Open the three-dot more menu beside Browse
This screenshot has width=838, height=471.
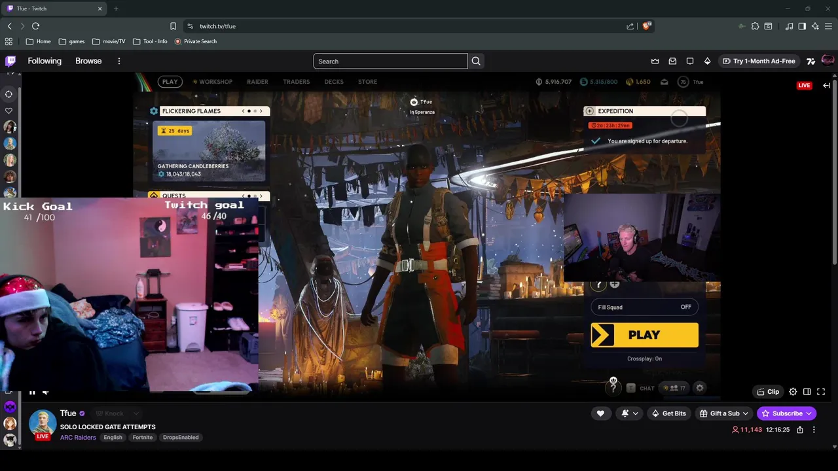click(x=118, y=61)
